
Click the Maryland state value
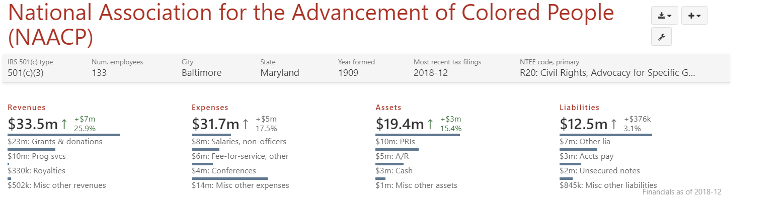click(x=280, y=73)
